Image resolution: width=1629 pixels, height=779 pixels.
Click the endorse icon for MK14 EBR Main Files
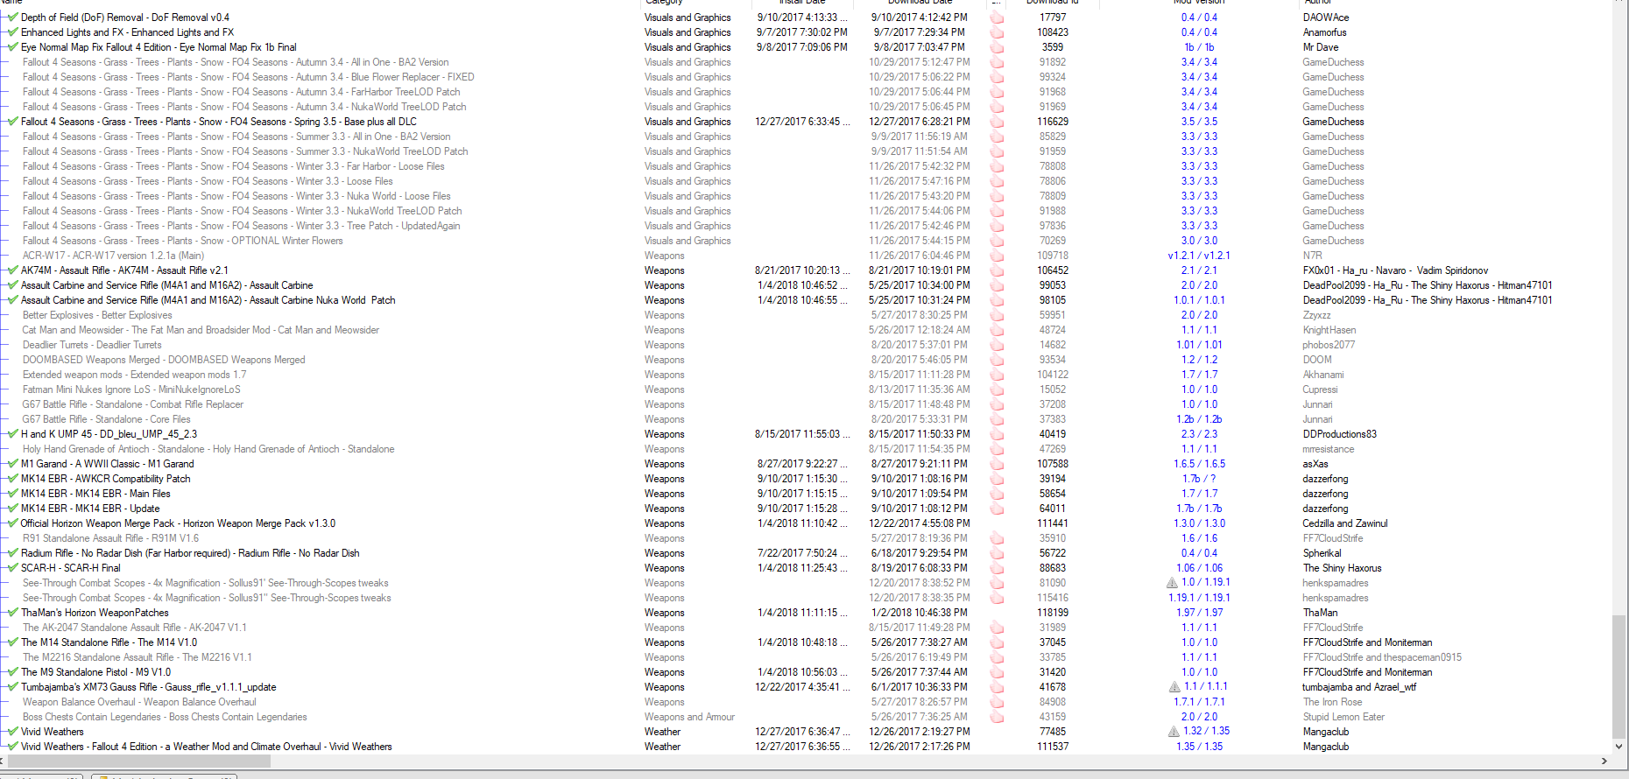[x=997, y=494]
